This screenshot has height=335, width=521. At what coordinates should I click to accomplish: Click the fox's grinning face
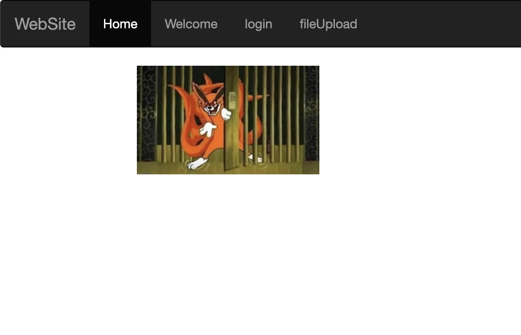pos(211,108)
